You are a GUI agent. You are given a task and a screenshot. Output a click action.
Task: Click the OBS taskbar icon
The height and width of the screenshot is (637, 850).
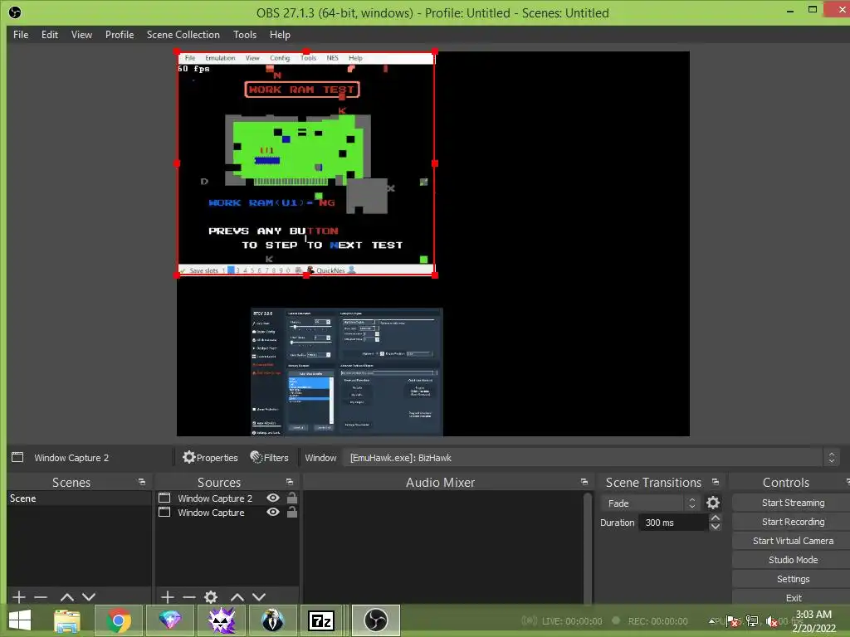pos(376,620)
